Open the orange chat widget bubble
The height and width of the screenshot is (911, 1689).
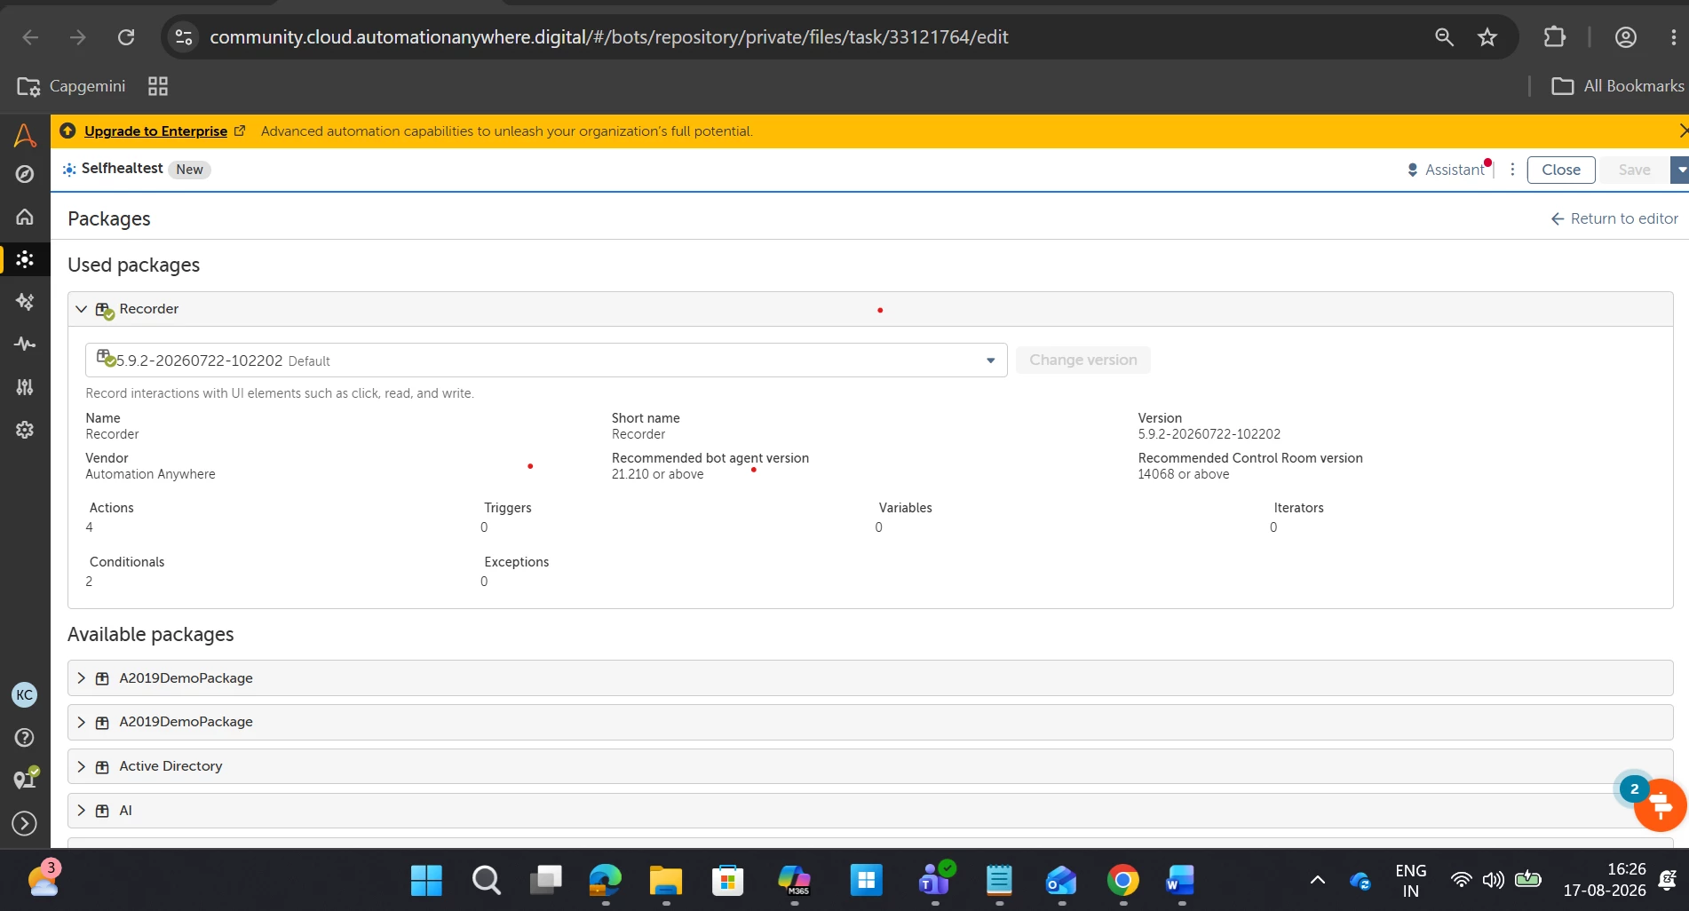point(1659,804)
